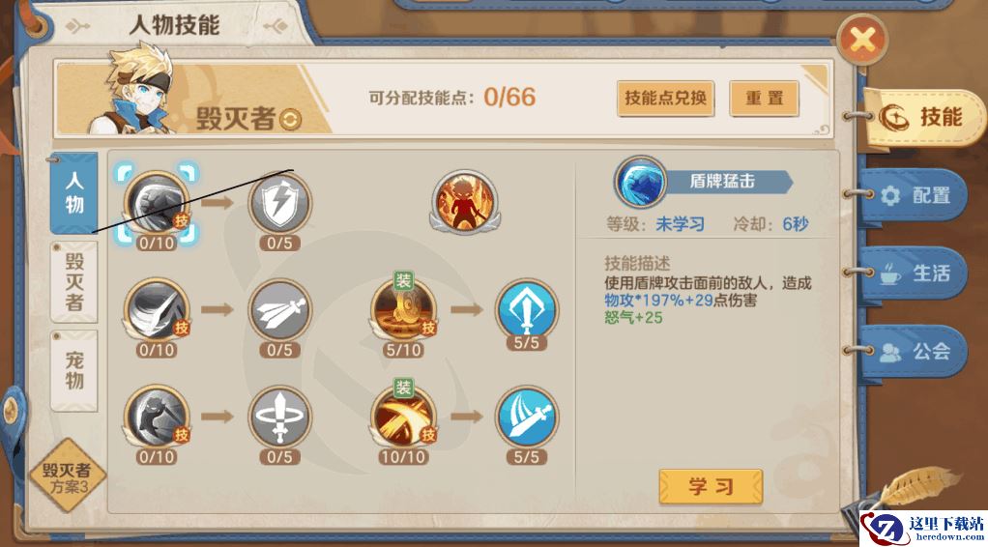
Task: Select the second-row grey slash skill 0/10
Action: click(157, 309)
